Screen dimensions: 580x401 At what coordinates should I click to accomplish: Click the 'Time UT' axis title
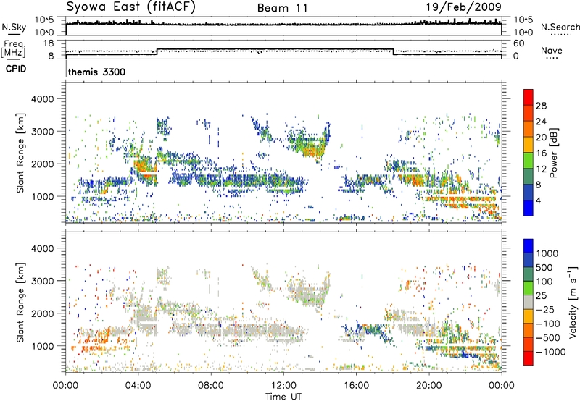pyautogui.click(x=283, y=397)
